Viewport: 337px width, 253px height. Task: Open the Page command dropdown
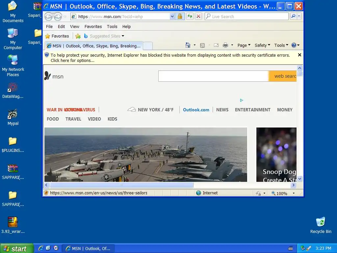coord(244,45)
